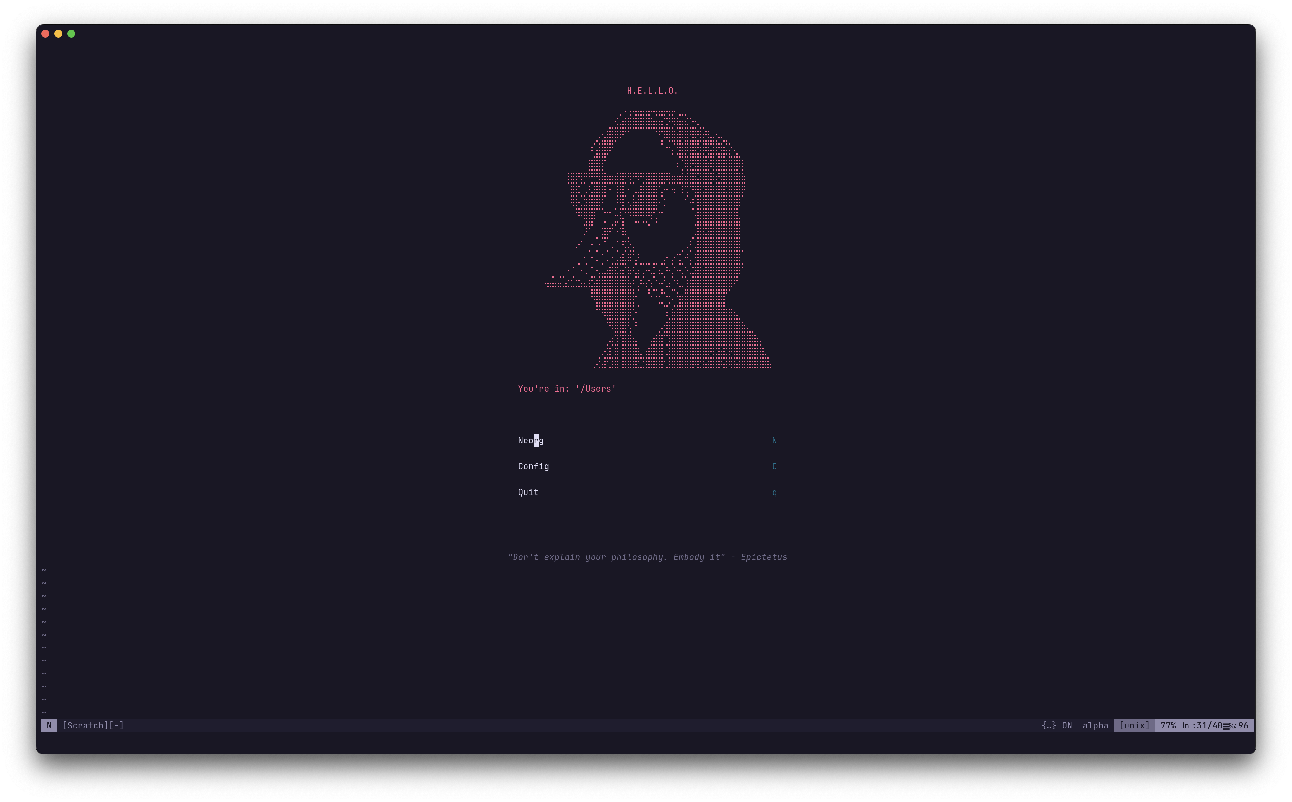Screen dimensions: 1292x802
Task: Click the green zoom window button
Action: point(71,34)
